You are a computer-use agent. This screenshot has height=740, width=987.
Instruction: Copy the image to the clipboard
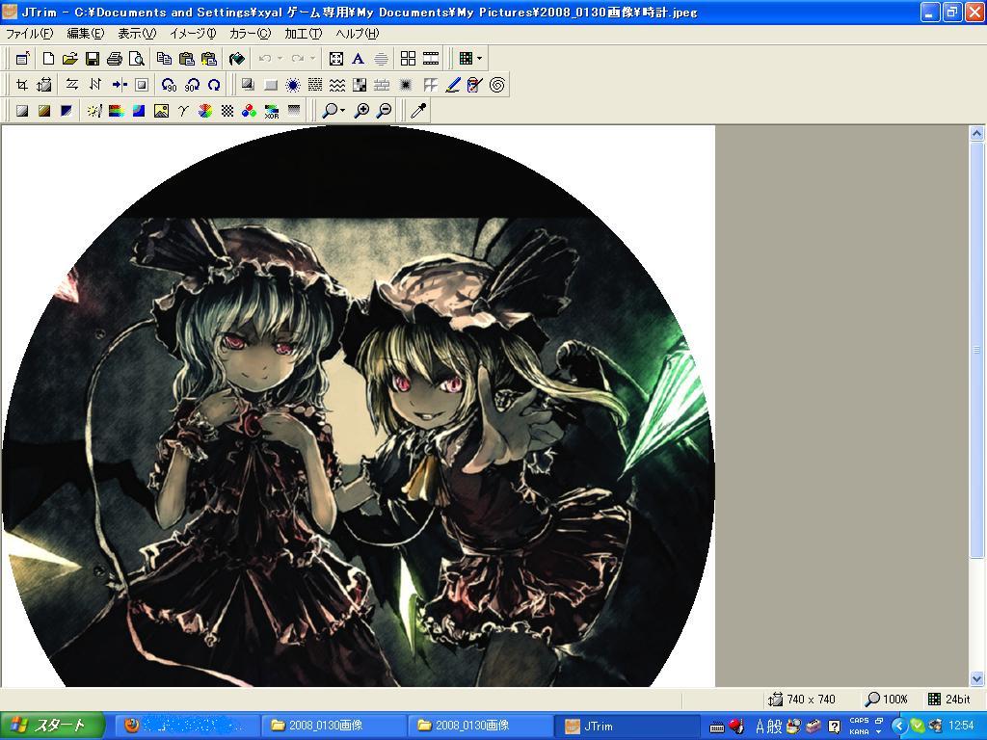(164, 59)
